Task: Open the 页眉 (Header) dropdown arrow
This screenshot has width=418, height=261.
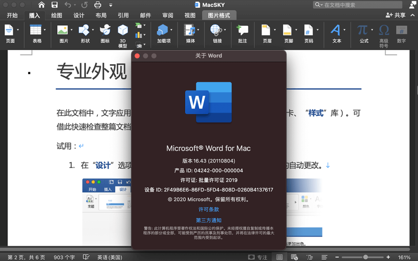Action: pyautogui.click(x=275, y=30)
